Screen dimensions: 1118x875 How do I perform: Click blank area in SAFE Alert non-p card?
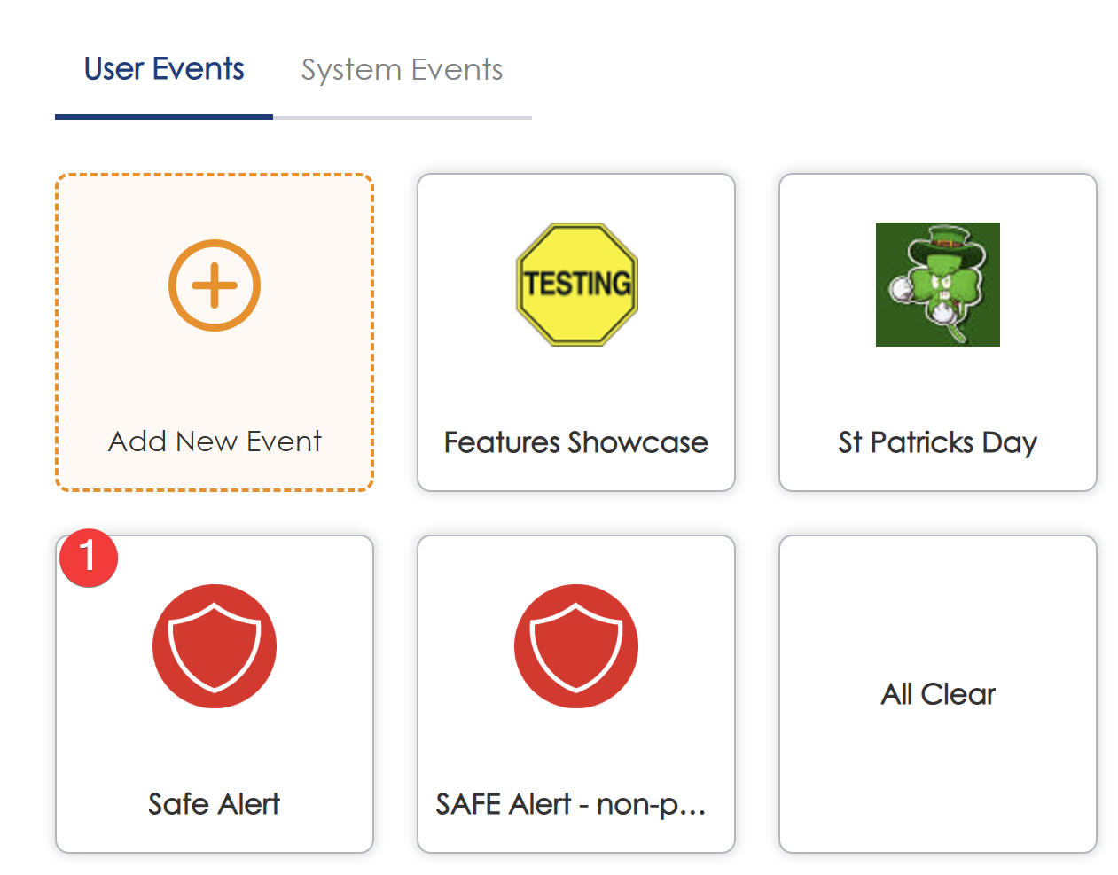point(576,749)
